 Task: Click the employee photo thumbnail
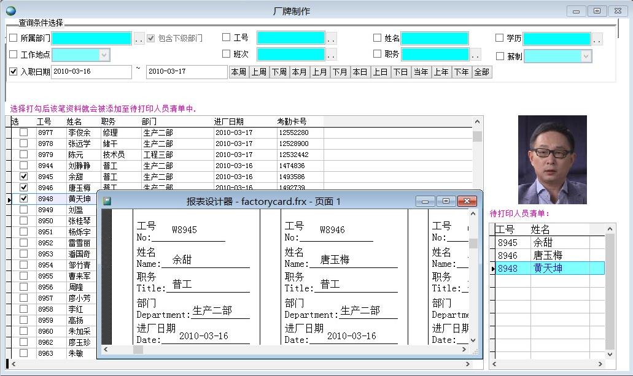(552, 159)
